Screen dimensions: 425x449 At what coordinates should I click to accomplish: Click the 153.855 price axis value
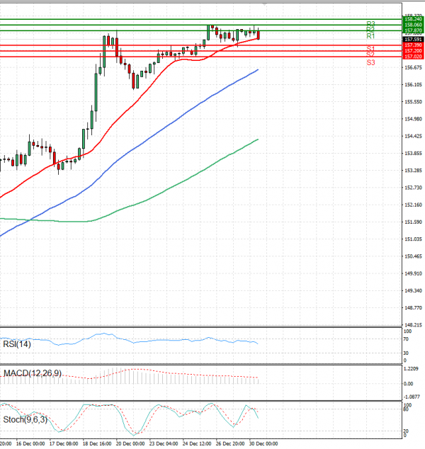tap(413, 154)
